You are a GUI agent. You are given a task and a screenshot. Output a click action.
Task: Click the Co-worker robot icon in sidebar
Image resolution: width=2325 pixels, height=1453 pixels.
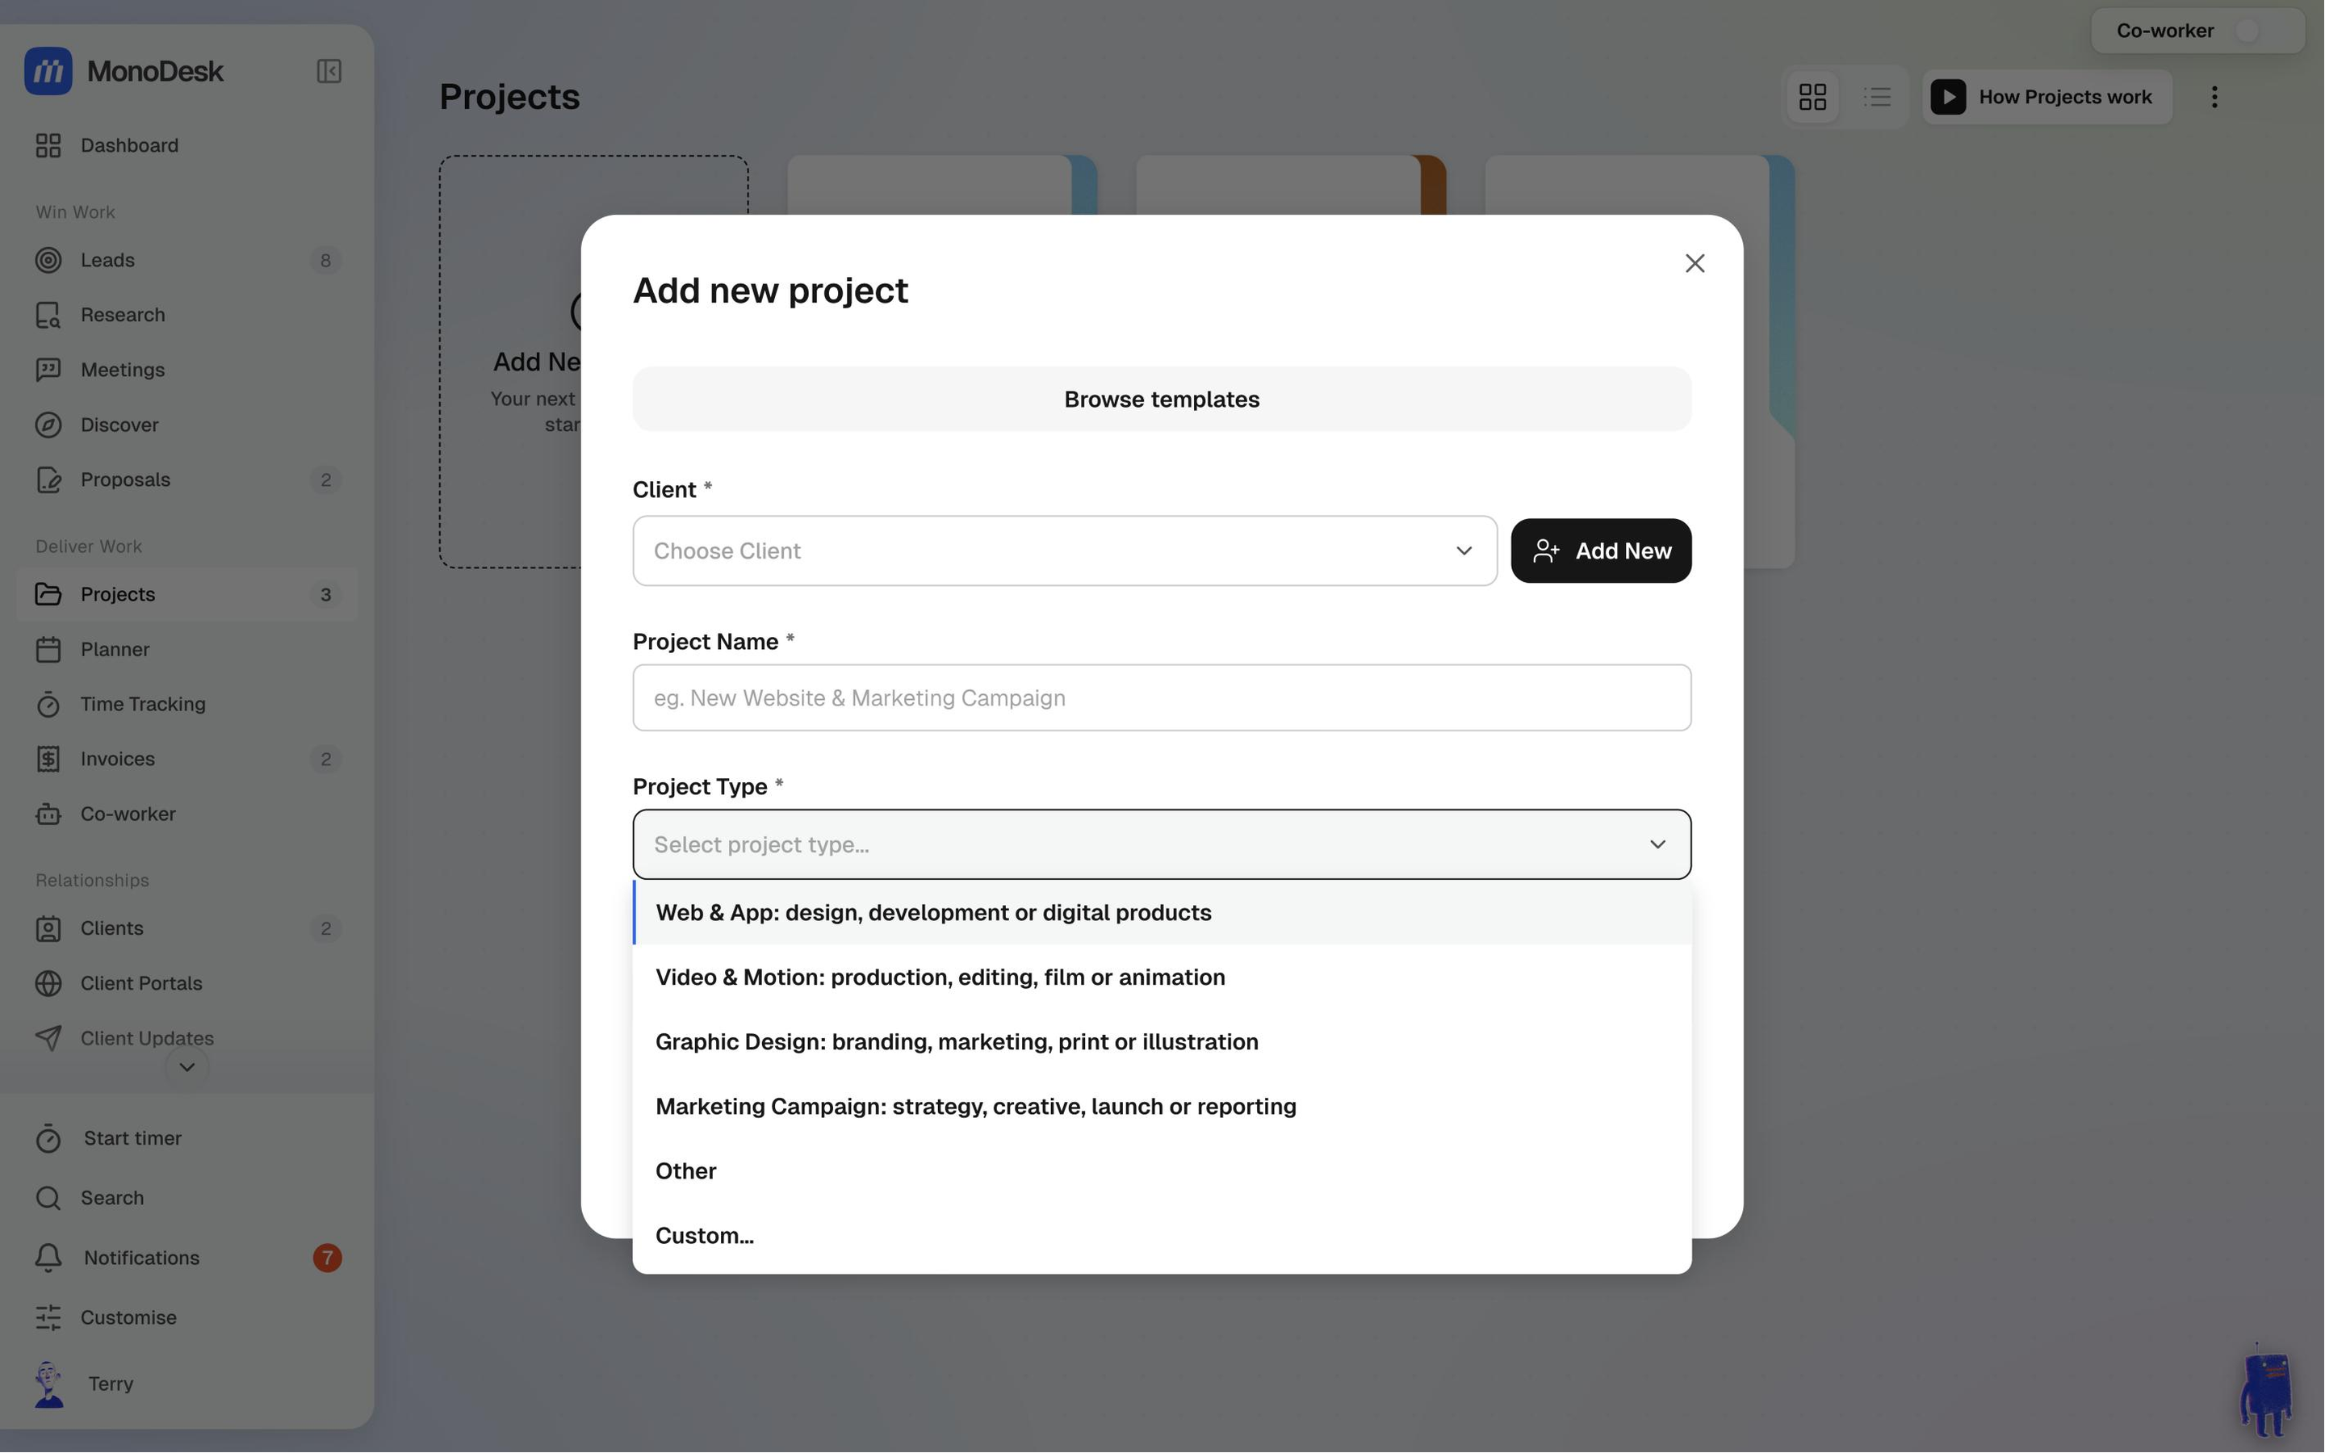[48, 814]
